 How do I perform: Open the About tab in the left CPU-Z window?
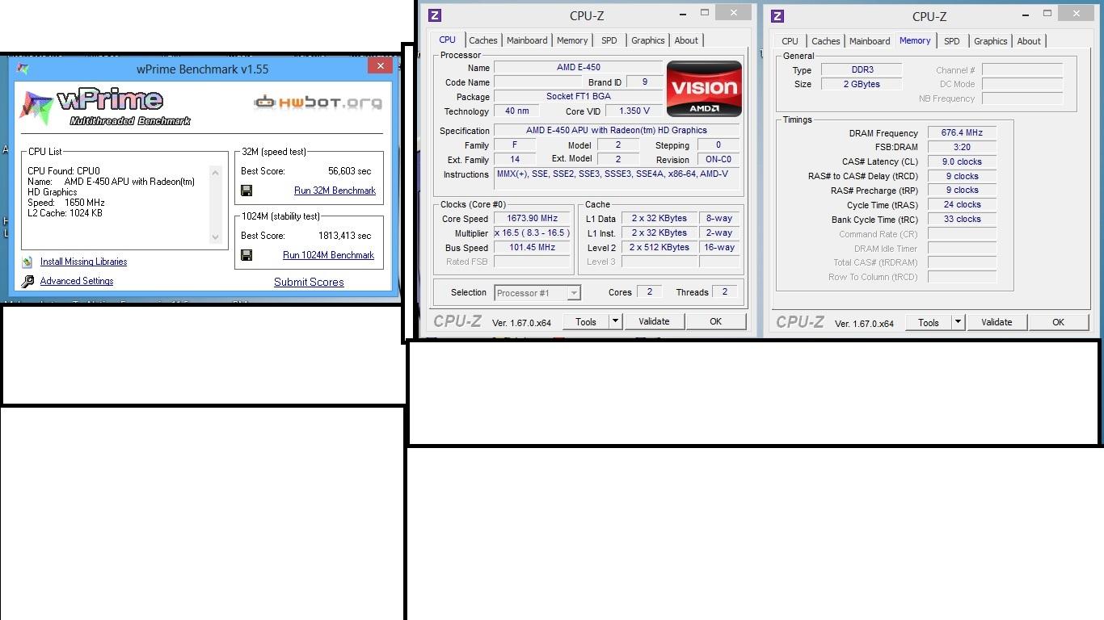[686, 40]
